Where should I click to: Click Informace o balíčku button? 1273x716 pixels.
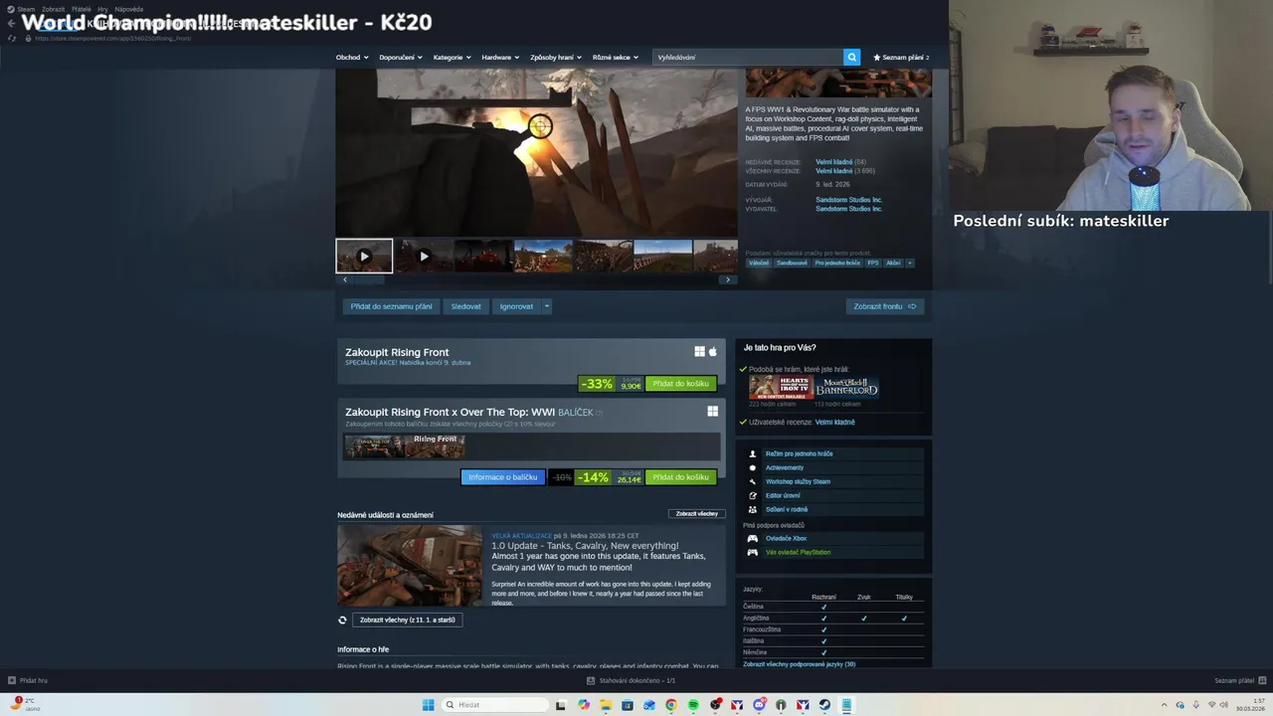pos(503,477)
